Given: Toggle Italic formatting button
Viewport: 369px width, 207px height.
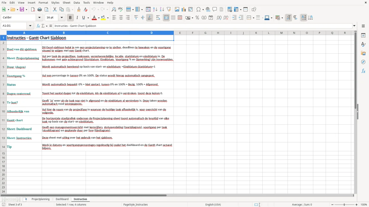Looking at the screenshot, I should pos(77,18).
